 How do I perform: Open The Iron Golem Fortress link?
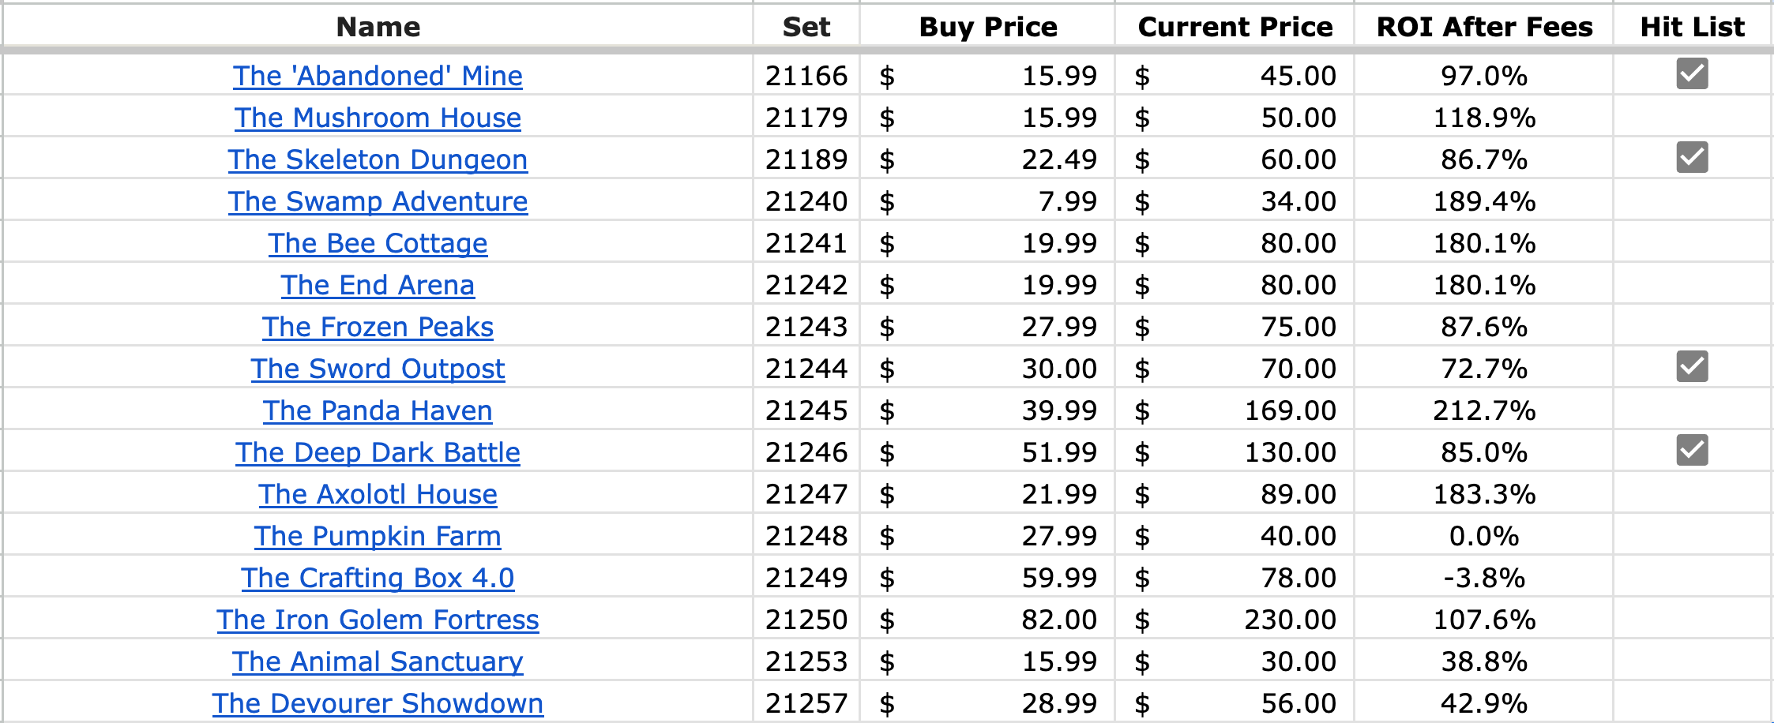click(378, 620)
